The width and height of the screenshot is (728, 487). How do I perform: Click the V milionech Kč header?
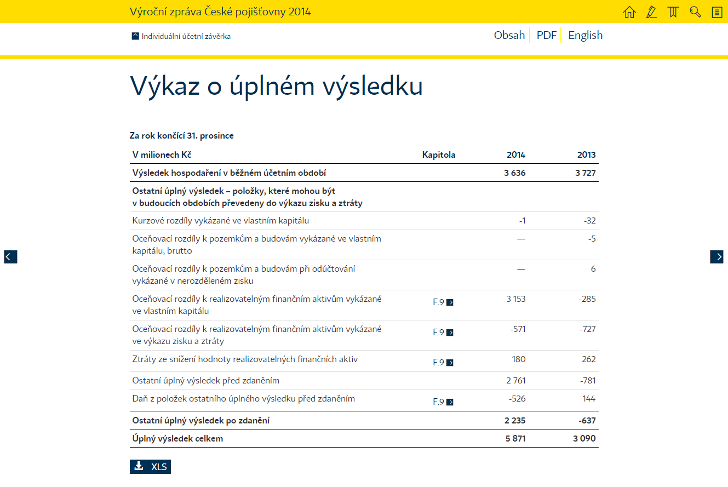click(162, 155)
